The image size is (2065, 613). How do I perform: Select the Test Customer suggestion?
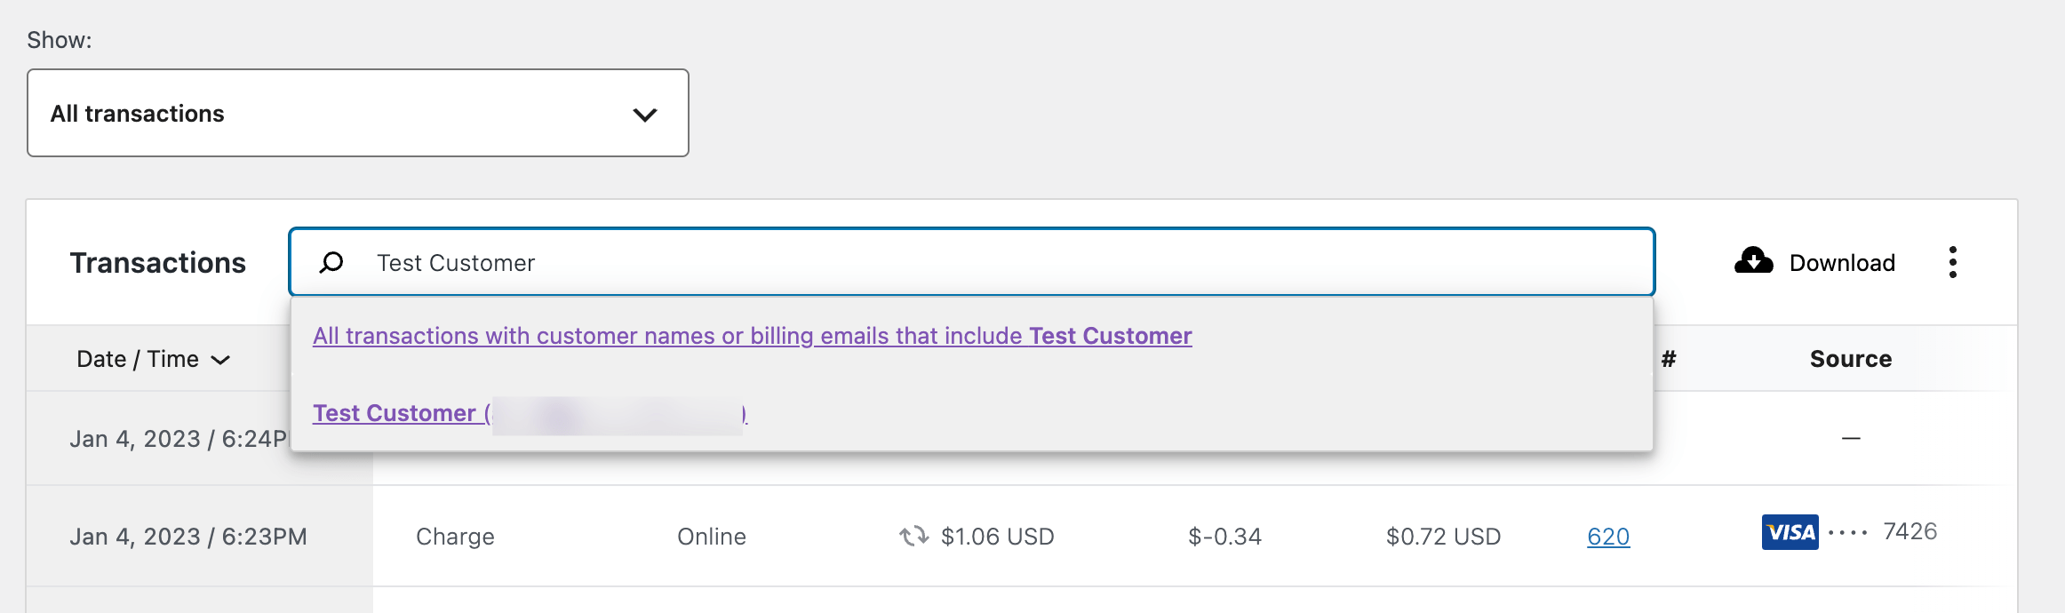coord(397,412)
